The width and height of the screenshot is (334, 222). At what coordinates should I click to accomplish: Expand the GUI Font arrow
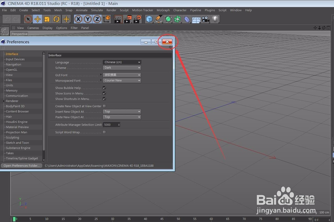coord(101,74)
